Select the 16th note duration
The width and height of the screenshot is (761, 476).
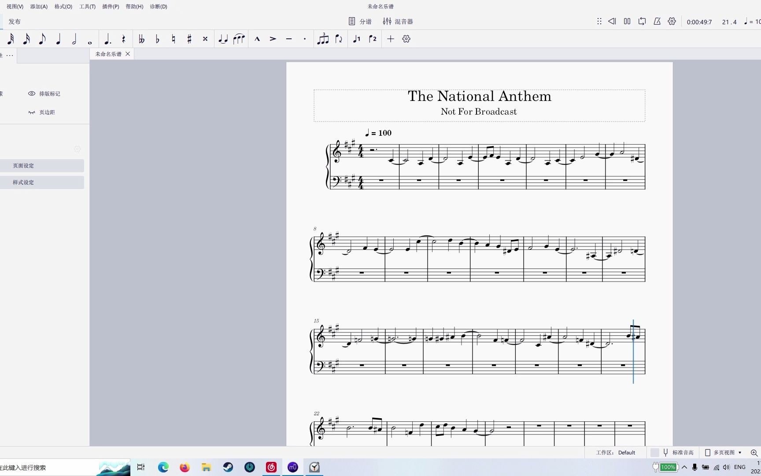26,39
